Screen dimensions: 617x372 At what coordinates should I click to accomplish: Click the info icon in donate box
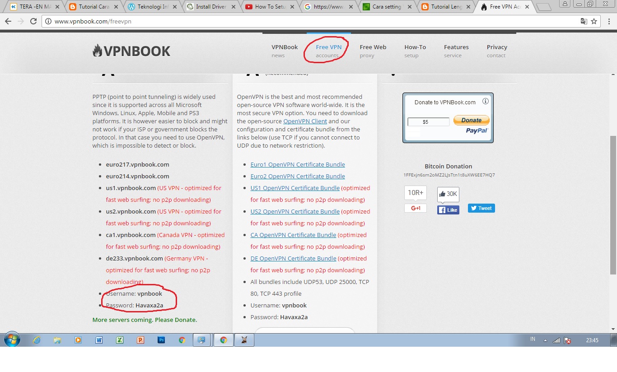[486, 102]
